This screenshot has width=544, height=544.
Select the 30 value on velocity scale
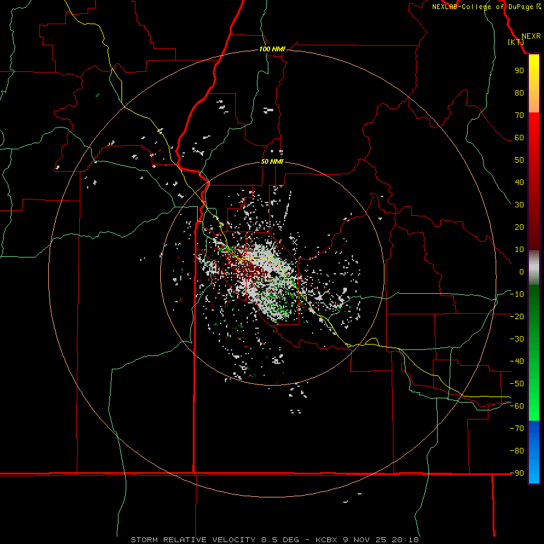tap(519, 205)
